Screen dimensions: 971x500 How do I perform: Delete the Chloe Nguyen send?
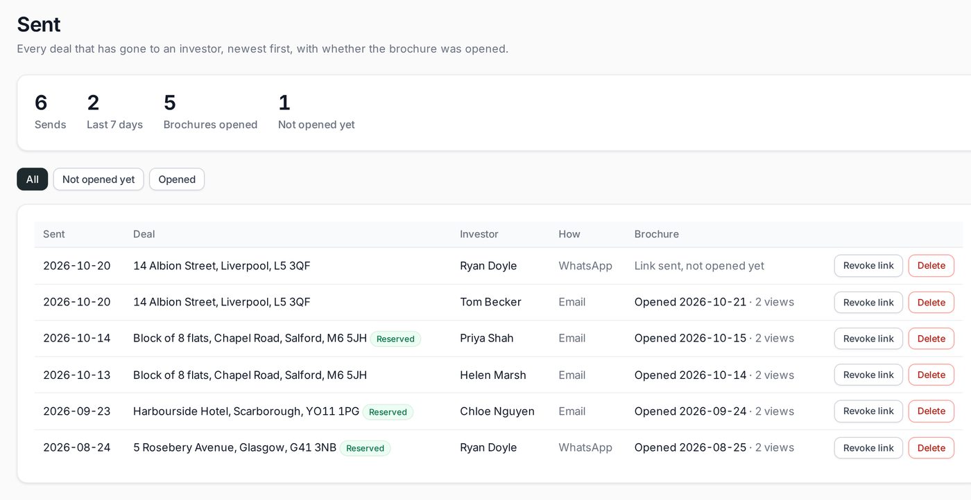931,411
